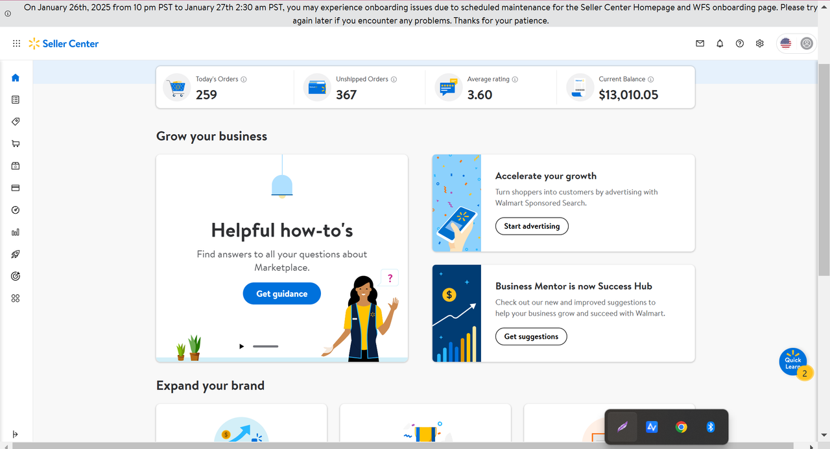Open the credit card Payments icon
This screenshot has height=449, width=830.
click(x=16, y=188)
